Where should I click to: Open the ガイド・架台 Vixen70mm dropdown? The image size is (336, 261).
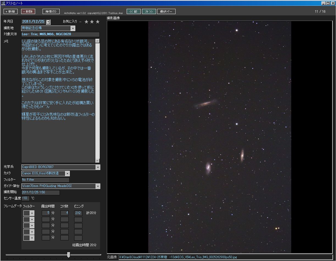point(98,186)
